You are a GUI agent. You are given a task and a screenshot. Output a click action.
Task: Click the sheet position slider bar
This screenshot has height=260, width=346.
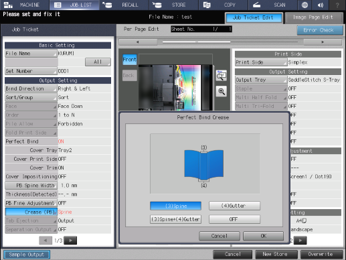point(230,42)
